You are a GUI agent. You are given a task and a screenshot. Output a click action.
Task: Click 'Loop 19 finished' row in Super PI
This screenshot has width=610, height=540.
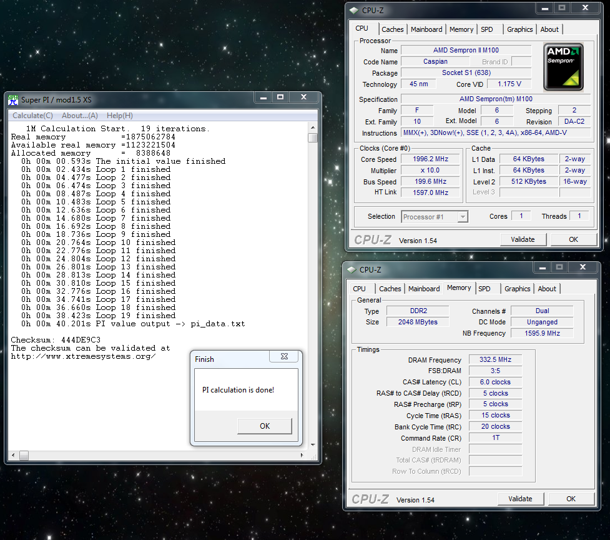[x=98, y=316]
